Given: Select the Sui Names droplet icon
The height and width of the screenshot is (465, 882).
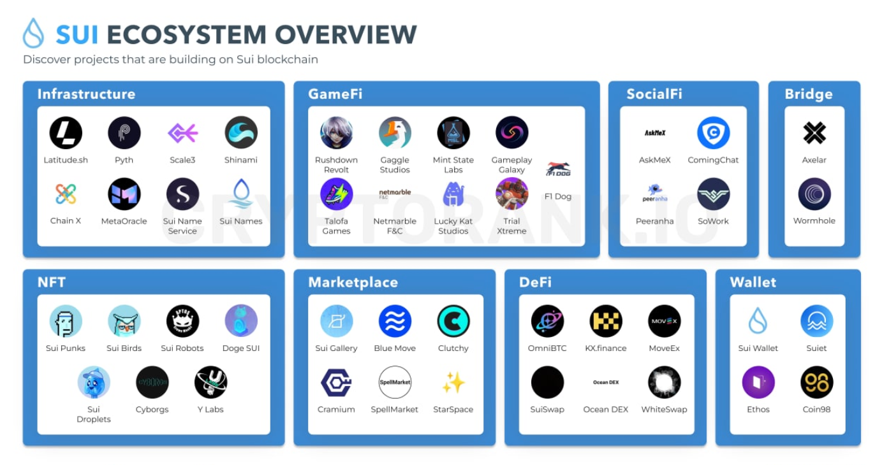Looking at the screenshot, I should (241, 194).
